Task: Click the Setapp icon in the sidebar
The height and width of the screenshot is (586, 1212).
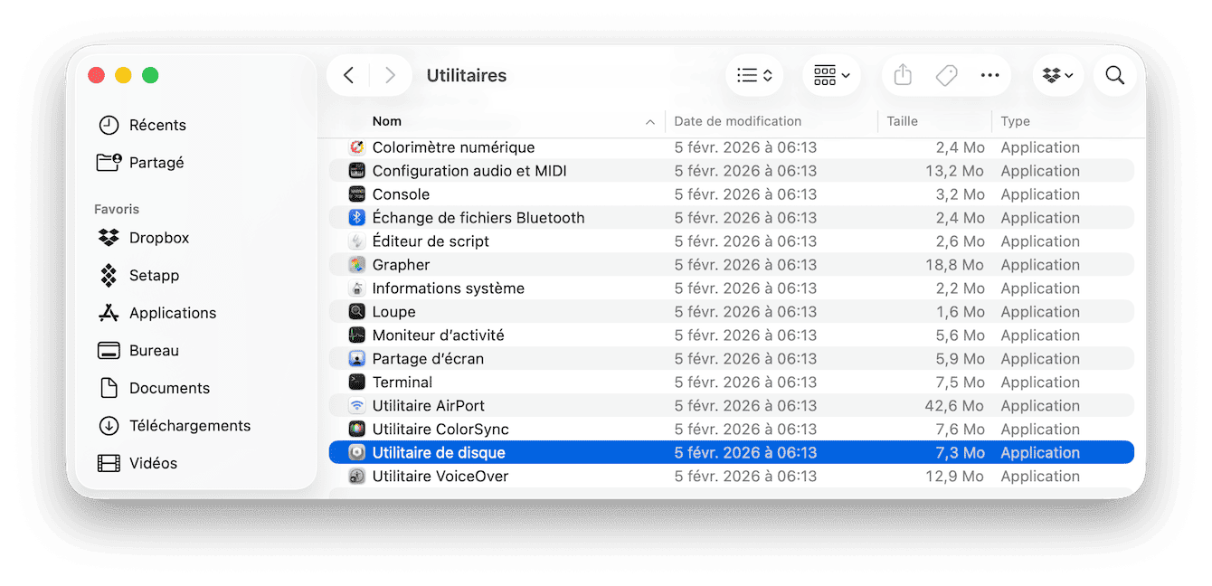Action: 109,275
